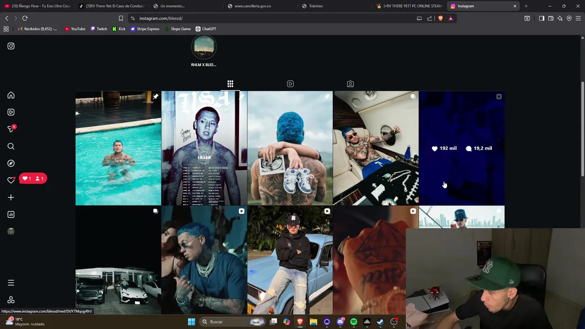
Task: Switch to the Trámites tab
Action: pos(335,6)
